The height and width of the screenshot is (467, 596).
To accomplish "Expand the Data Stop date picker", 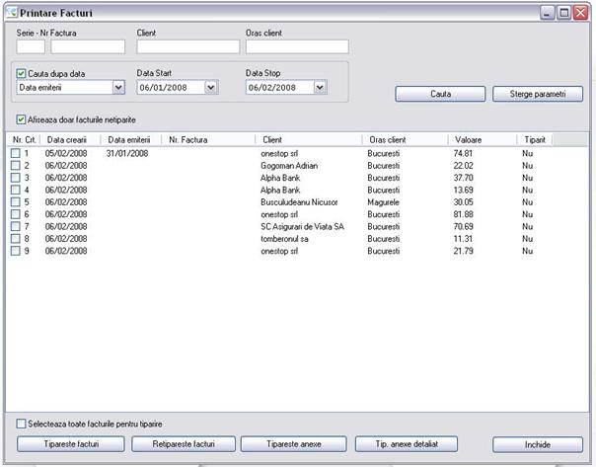I will click(x=319, y=87).
